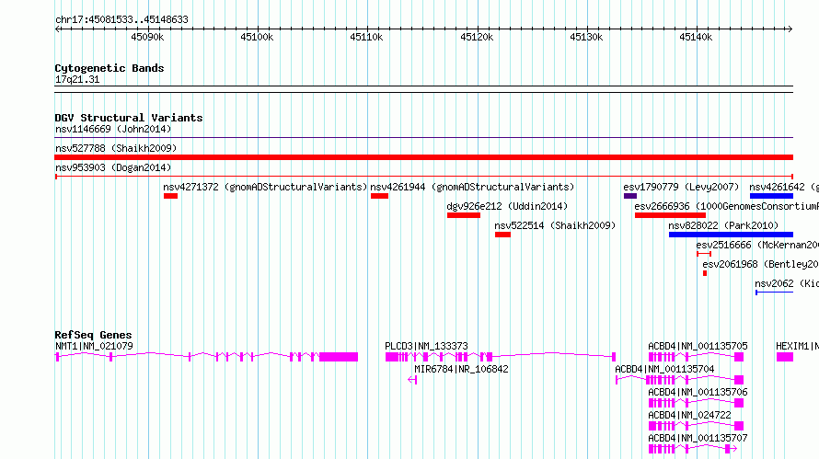Image resolution: width=819 pixels, height=459 pixels.
Task: Select the nsv4271372 gnomAD variant label
Action: pos(265,187)
